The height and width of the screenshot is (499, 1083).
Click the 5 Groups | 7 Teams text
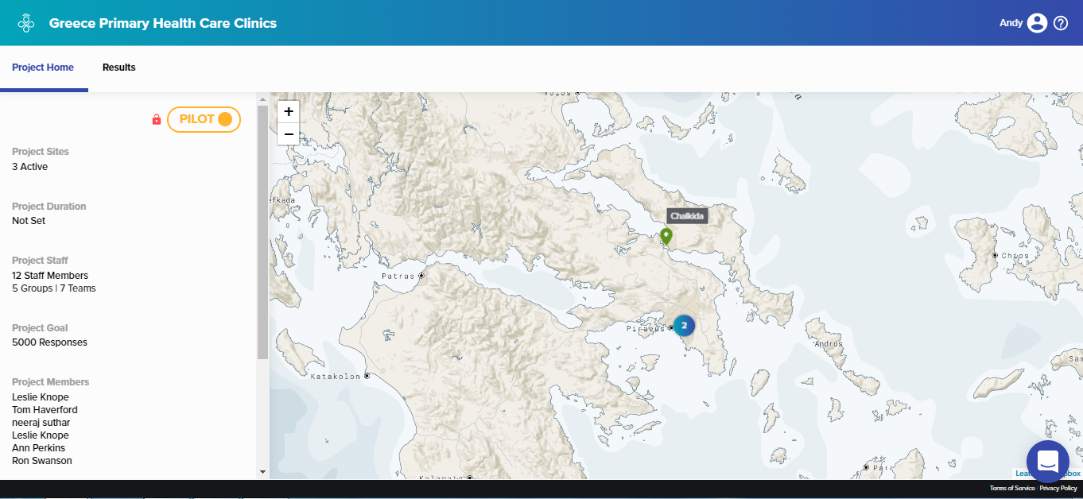(x=54, y=288)
